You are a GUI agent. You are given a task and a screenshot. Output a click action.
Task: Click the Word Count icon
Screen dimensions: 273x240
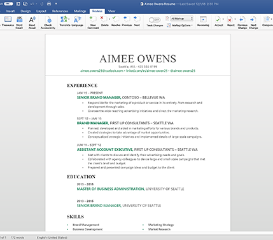(x=19, y=20)
